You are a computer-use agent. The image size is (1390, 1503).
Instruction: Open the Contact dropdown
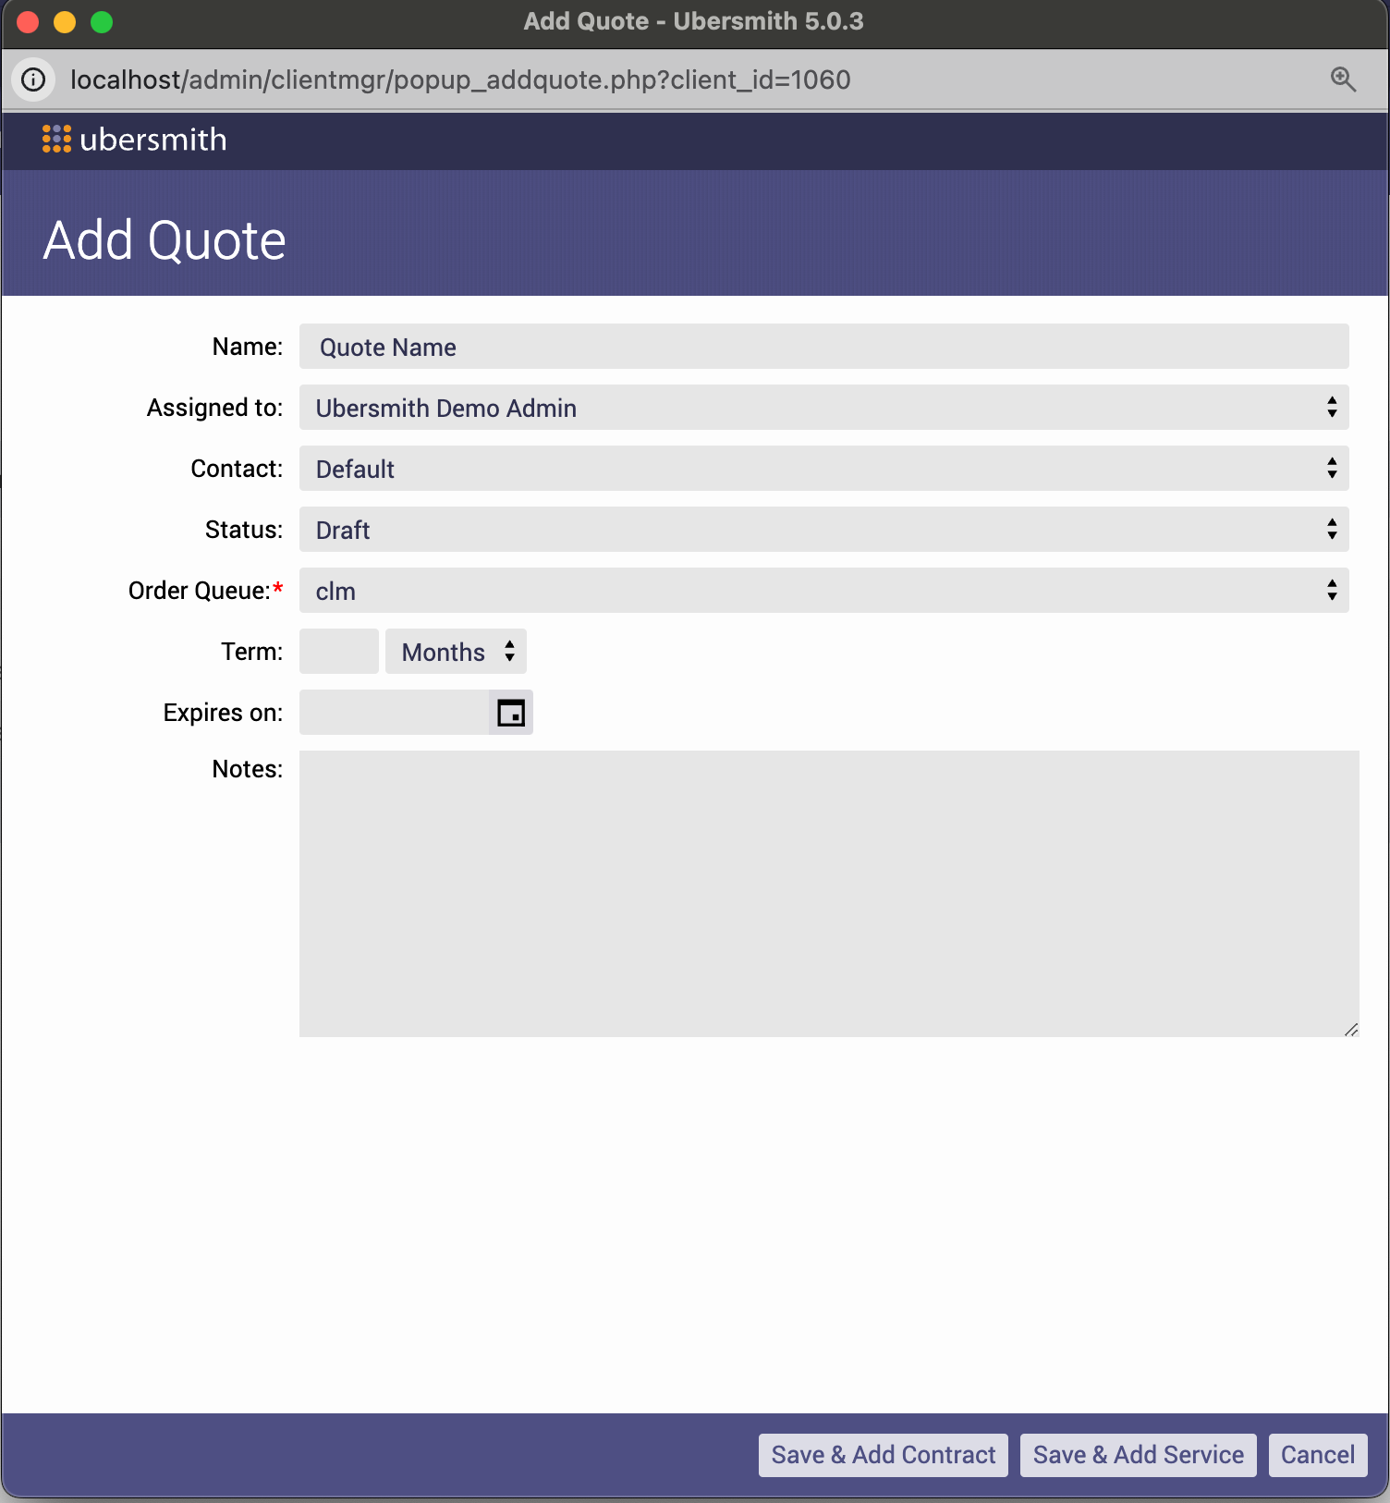coord(823,469)
